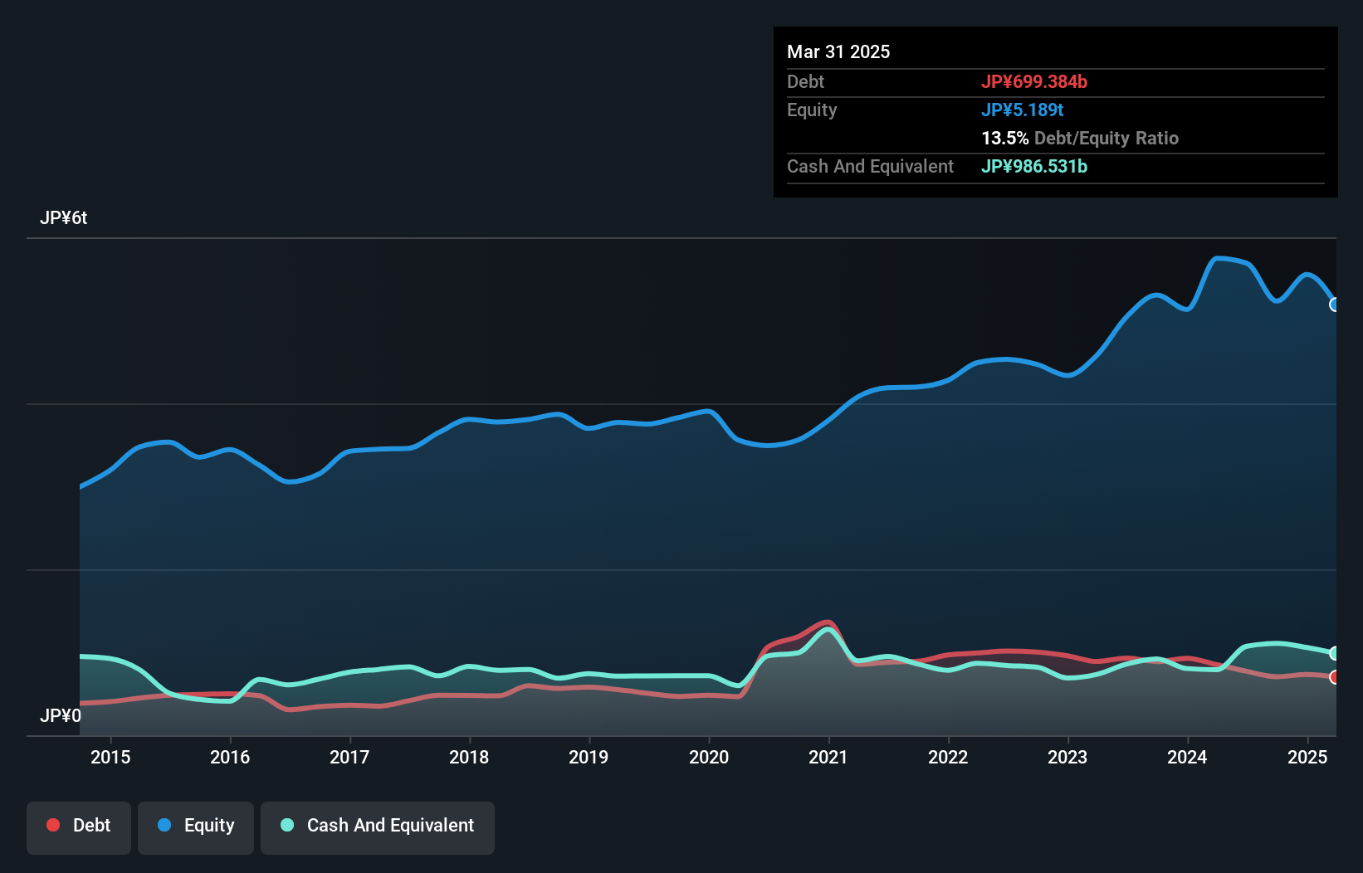Select the red Debt dot icon in legend
The width and height of the screenshot is (1363, 873).
point(52,826)
